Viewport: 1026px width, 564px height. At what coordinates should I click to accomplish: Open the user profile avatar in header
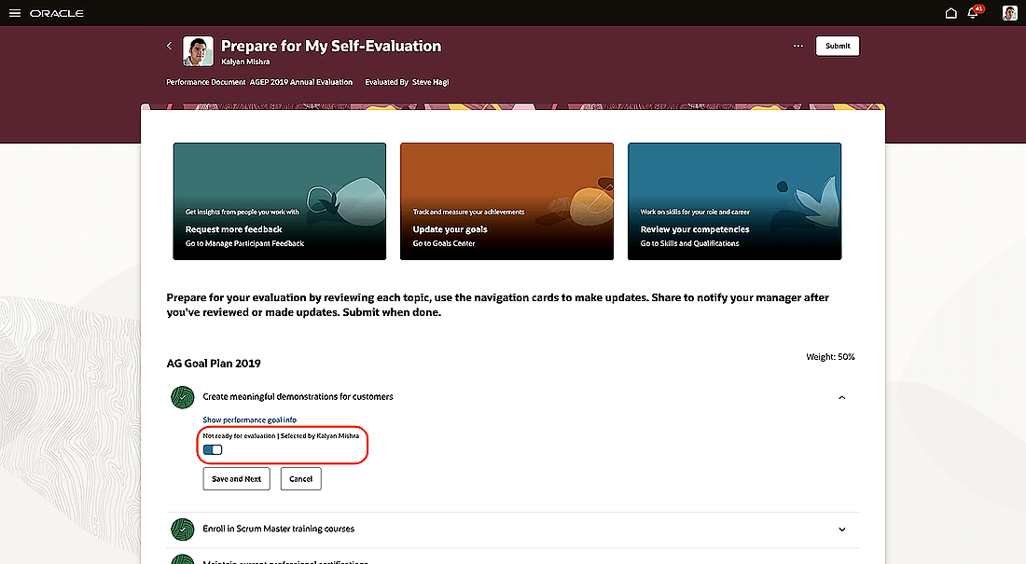pos(1009,13)
